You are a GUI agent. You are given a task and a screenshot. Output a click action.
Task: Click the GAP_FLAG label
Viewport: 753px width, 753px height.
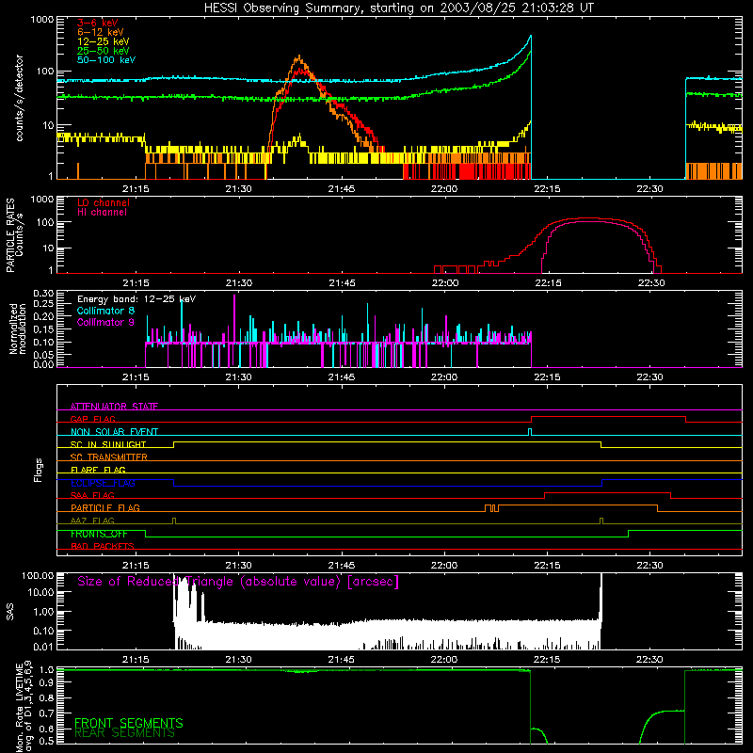coord(92,419)
